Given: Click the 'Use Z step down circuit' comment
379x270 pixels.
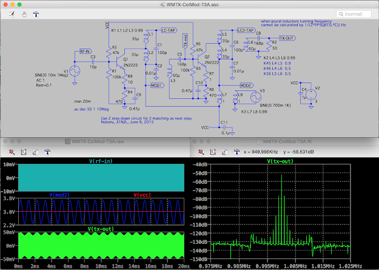Looking at the screenshot, I should (147, 118).
